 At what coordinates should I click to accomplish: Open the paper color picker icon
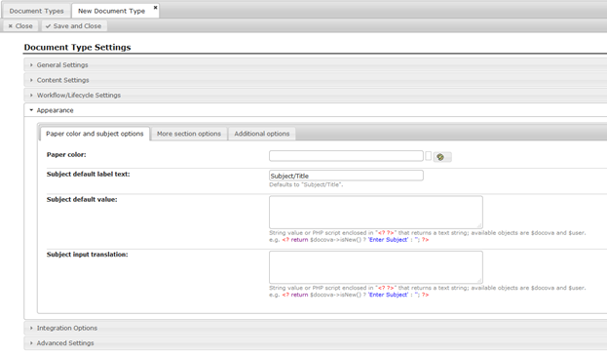point(442,157)
